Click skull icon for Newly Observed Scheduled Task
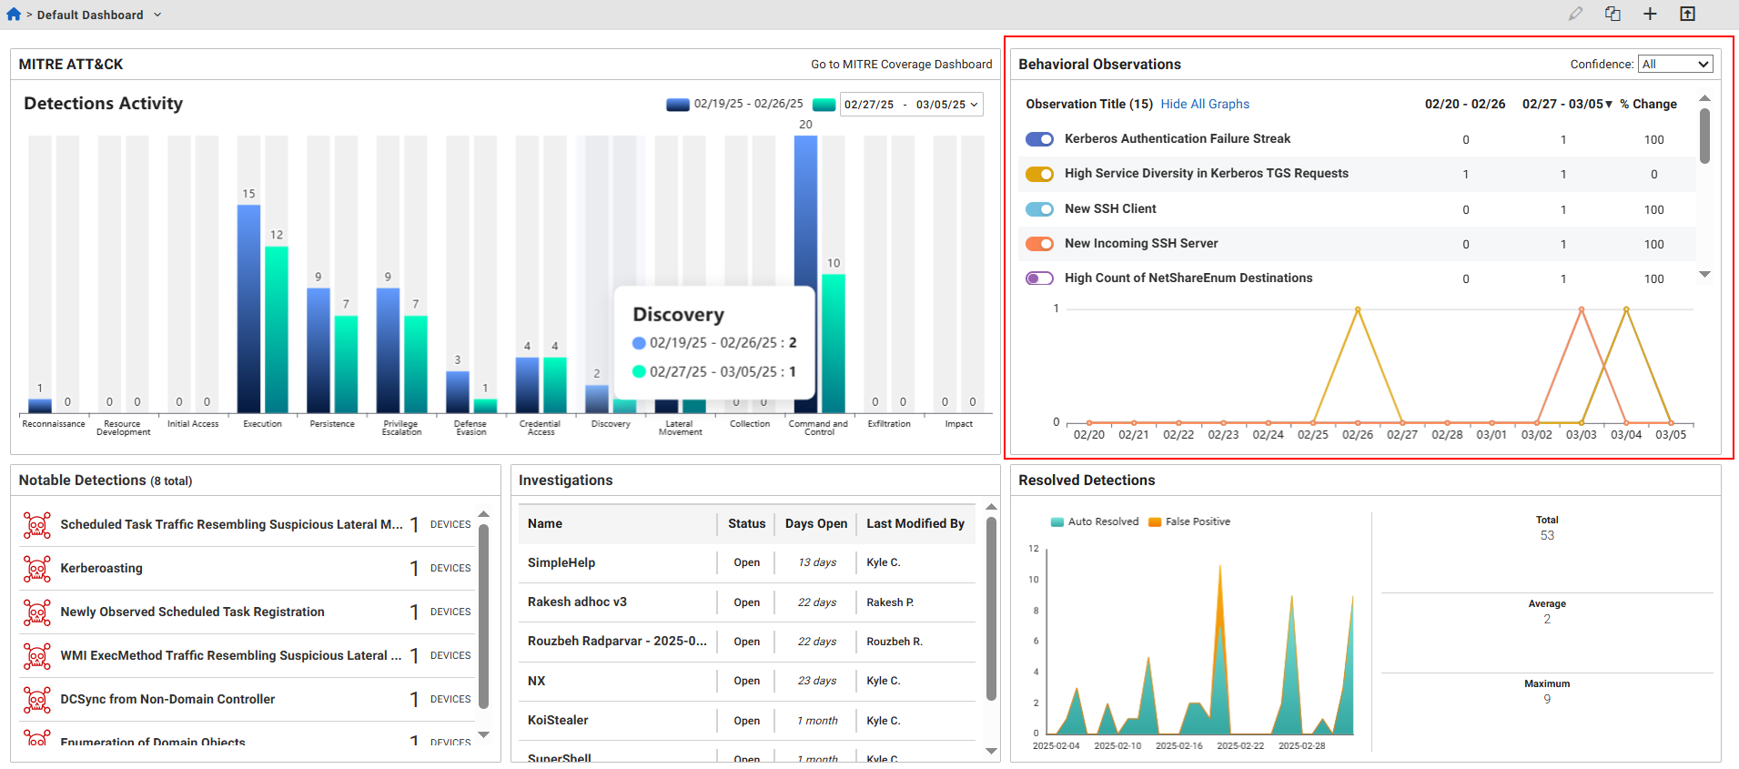 [36, 612]
